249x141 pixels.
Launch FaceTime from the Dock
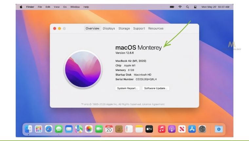click(99, 129)
